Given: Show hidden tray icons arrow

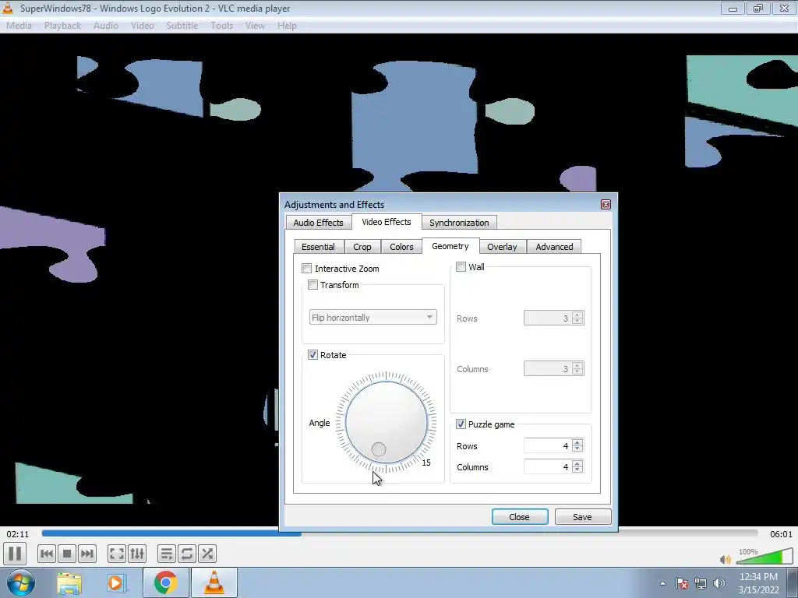Looking at the screenshot, I should coord(662,583).
